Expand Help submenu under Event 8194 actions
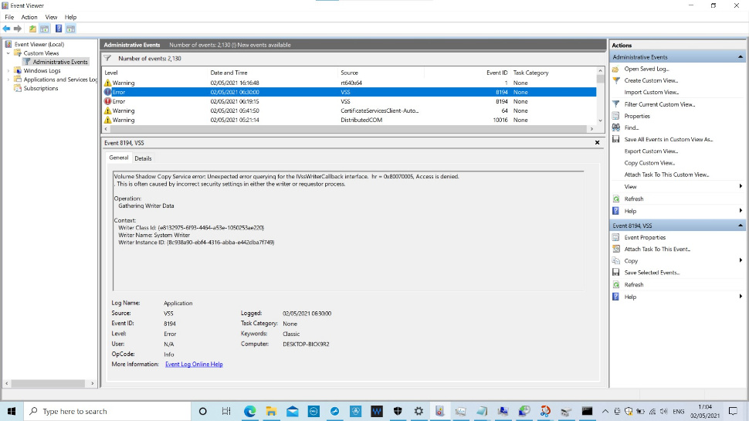 [x=741, y=297]
